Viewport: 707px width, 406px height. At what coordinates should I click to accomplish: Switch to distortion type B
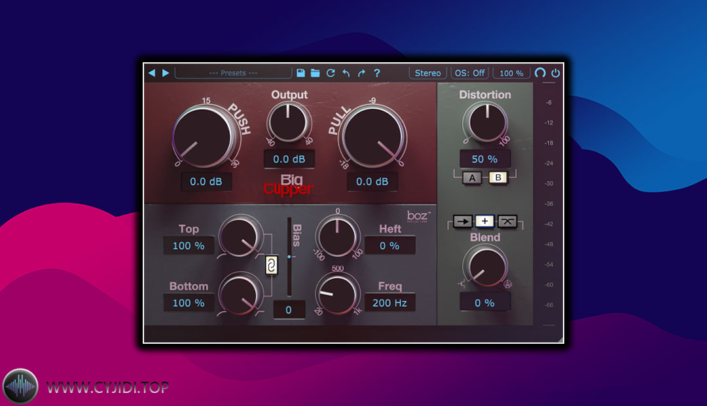498,177
